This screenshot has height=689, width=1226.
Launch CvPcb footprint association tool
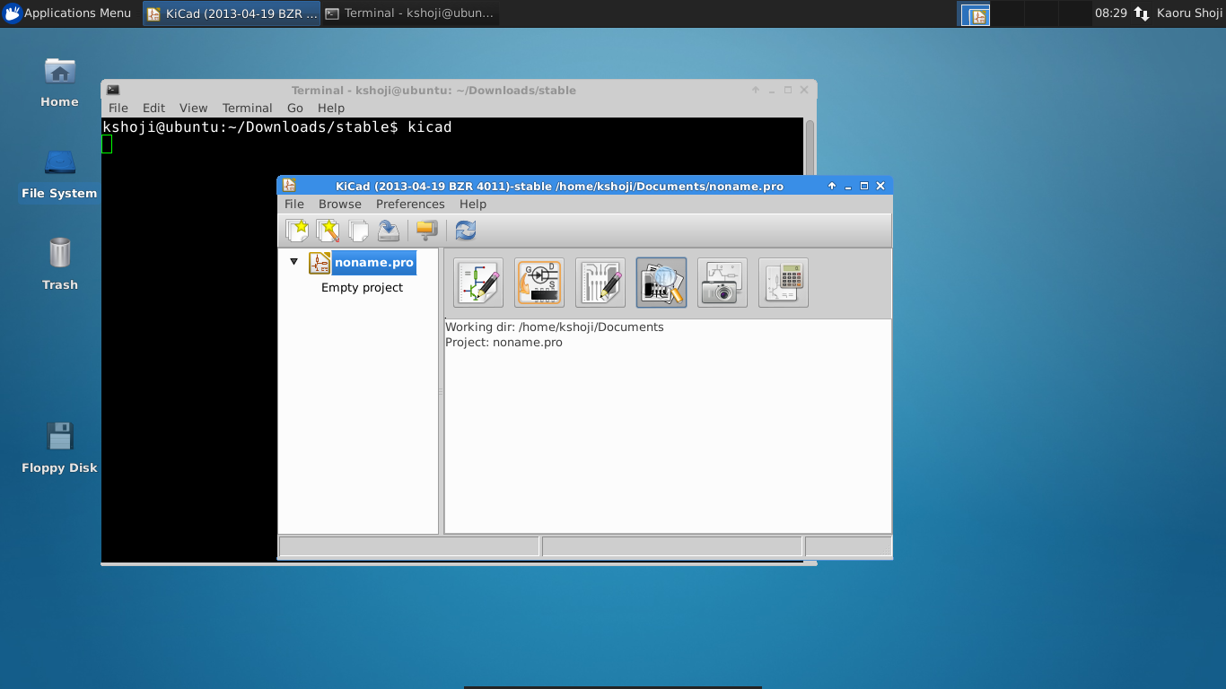pos(539,283)
